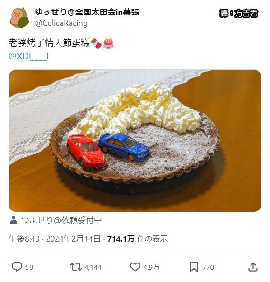
Task: Click display name ゆぅせり@全国太田会in幕張
Action: (x=87, y=12)
